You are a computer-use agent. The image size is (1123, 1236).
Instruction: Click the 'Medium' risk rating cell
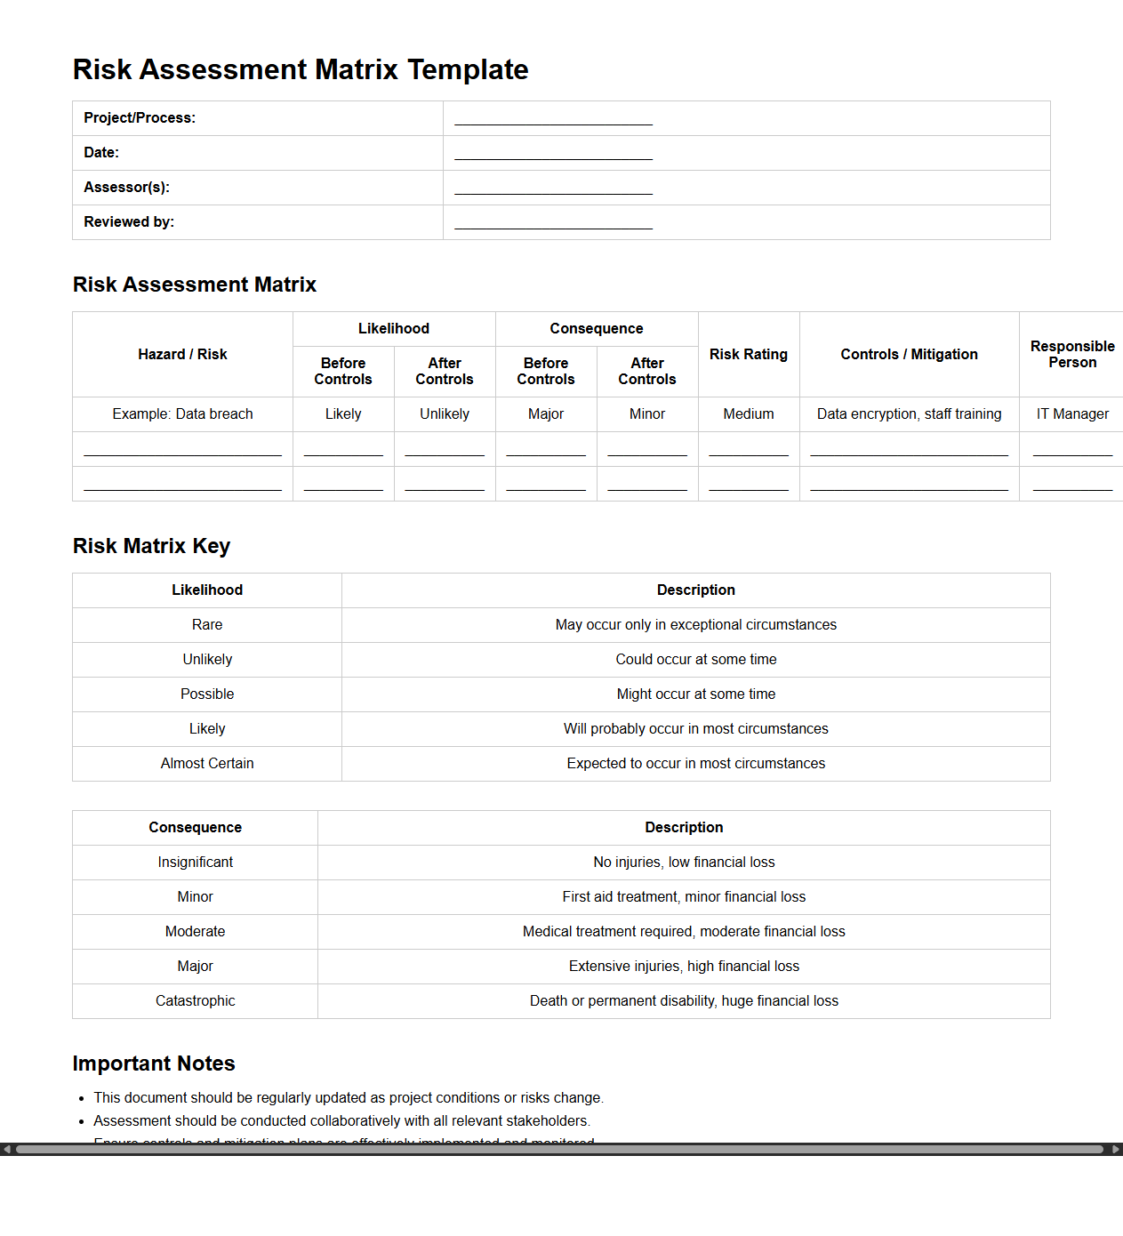click(748, 414)
